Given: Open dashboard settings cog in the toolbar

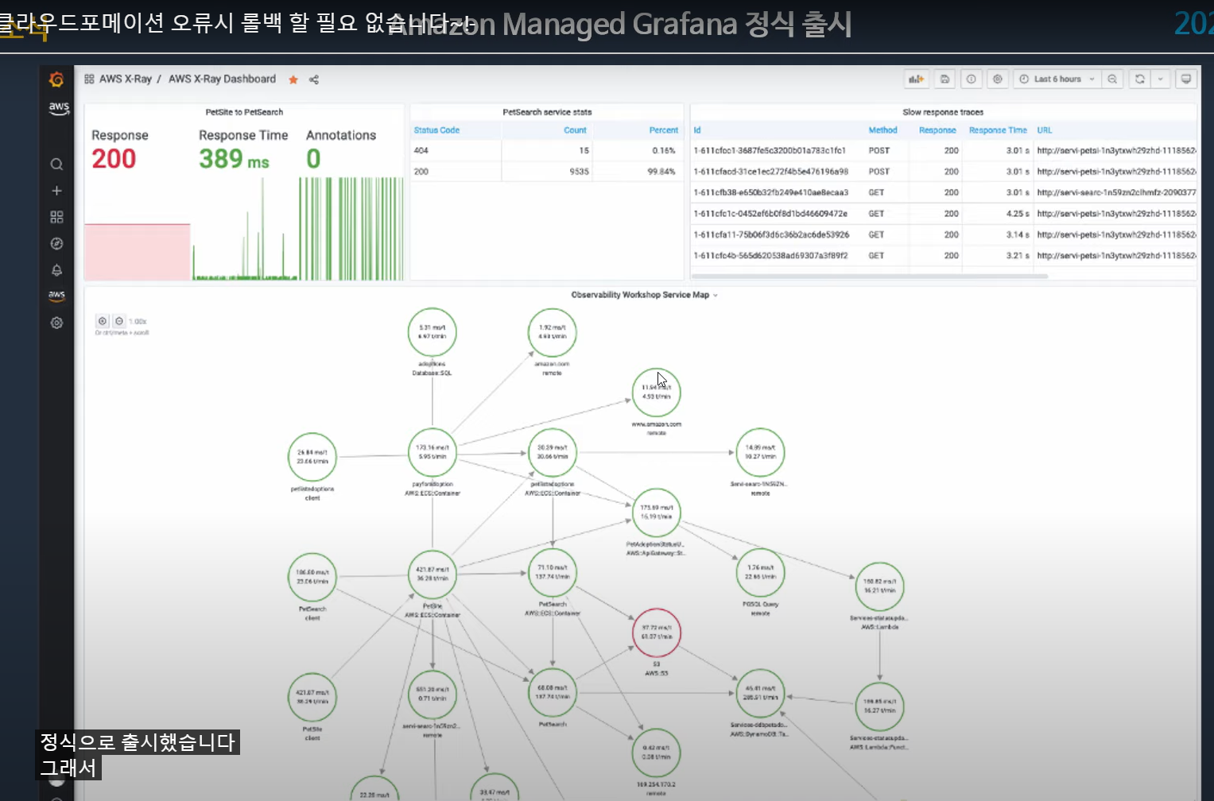Looking at the screenshot, I should point(997,79).
